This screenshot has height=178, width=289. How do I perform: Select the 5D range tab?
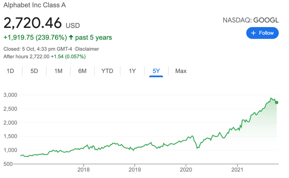click(x=34, y=71)
